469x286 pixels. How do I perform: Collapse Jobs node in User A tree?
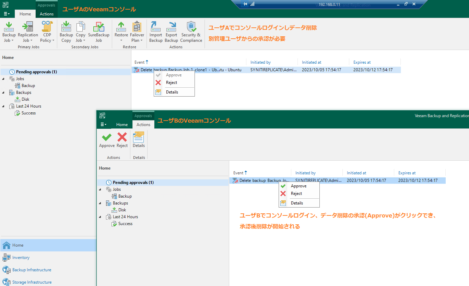coord(3,79)
